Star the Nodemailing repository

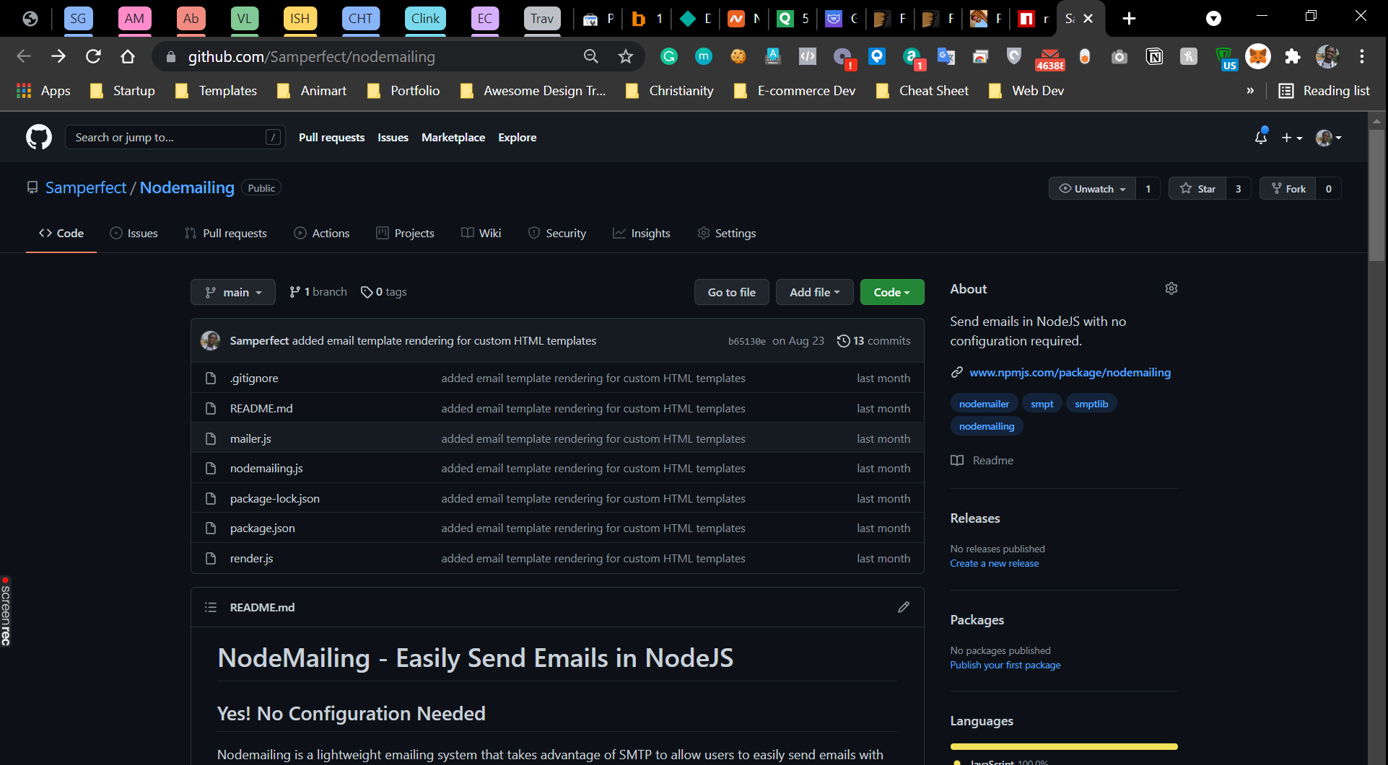[1198, 189]
